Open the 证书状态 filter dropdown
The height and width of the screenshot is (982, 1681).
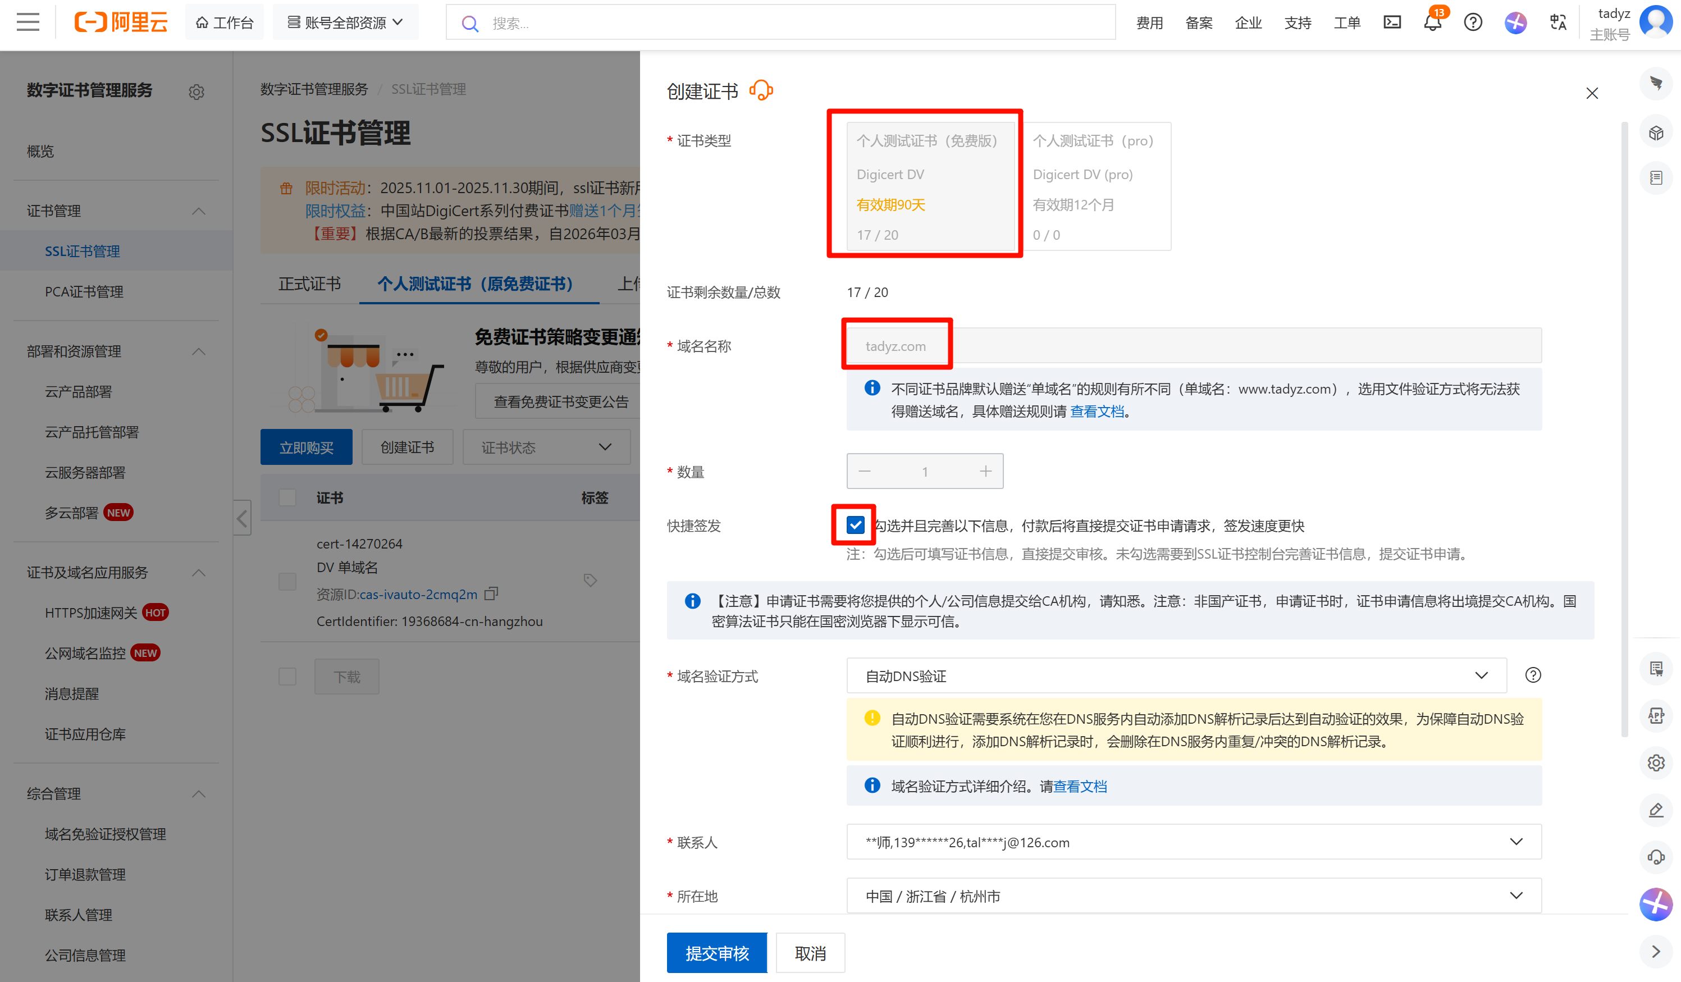click(546, 447)
